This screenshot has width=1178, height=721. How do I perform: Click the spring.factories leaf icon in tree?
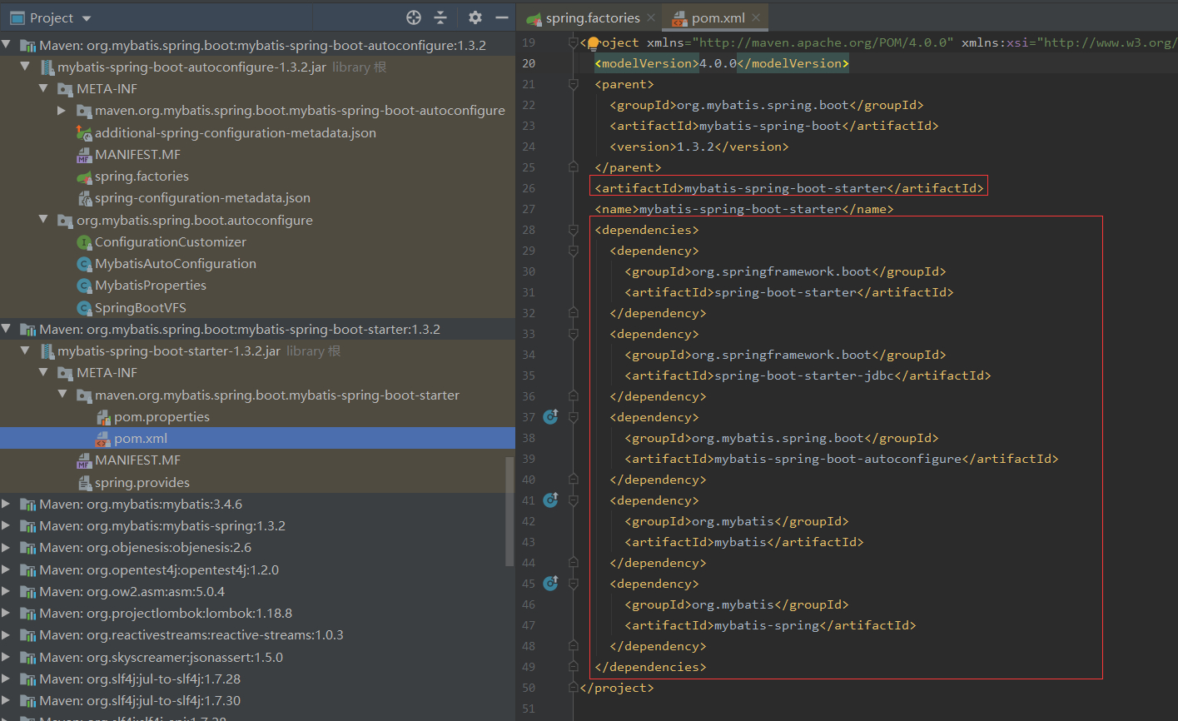coord(84,176)
